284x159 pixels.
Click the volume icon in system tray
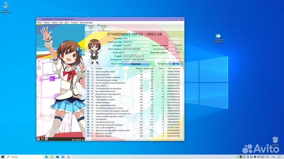(258, 157)
